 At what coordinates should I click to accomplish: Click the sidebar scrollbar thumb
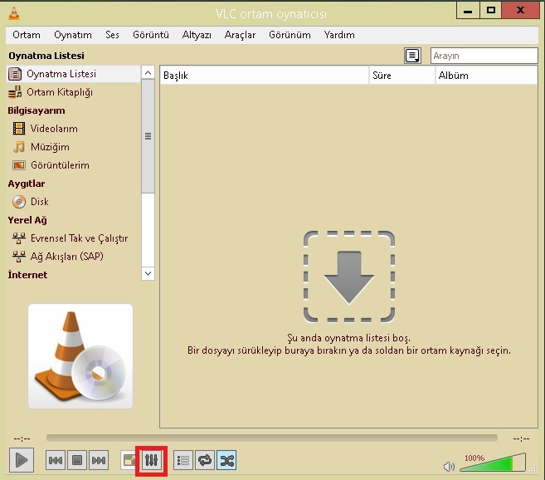(148, 136)
